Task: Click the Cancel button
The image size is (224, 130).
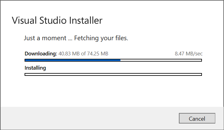Action: tap(197, 119)
